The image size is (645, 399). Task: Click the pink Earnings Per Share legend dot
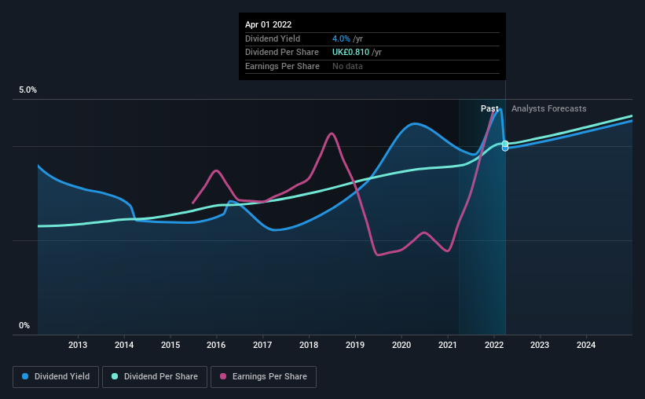(223, 376)
